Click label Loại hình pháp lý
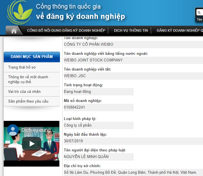 [80, 119]
